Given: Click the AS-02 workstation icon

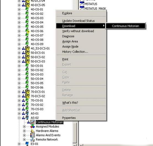Looking at the screenshot, I should point(27,118).
